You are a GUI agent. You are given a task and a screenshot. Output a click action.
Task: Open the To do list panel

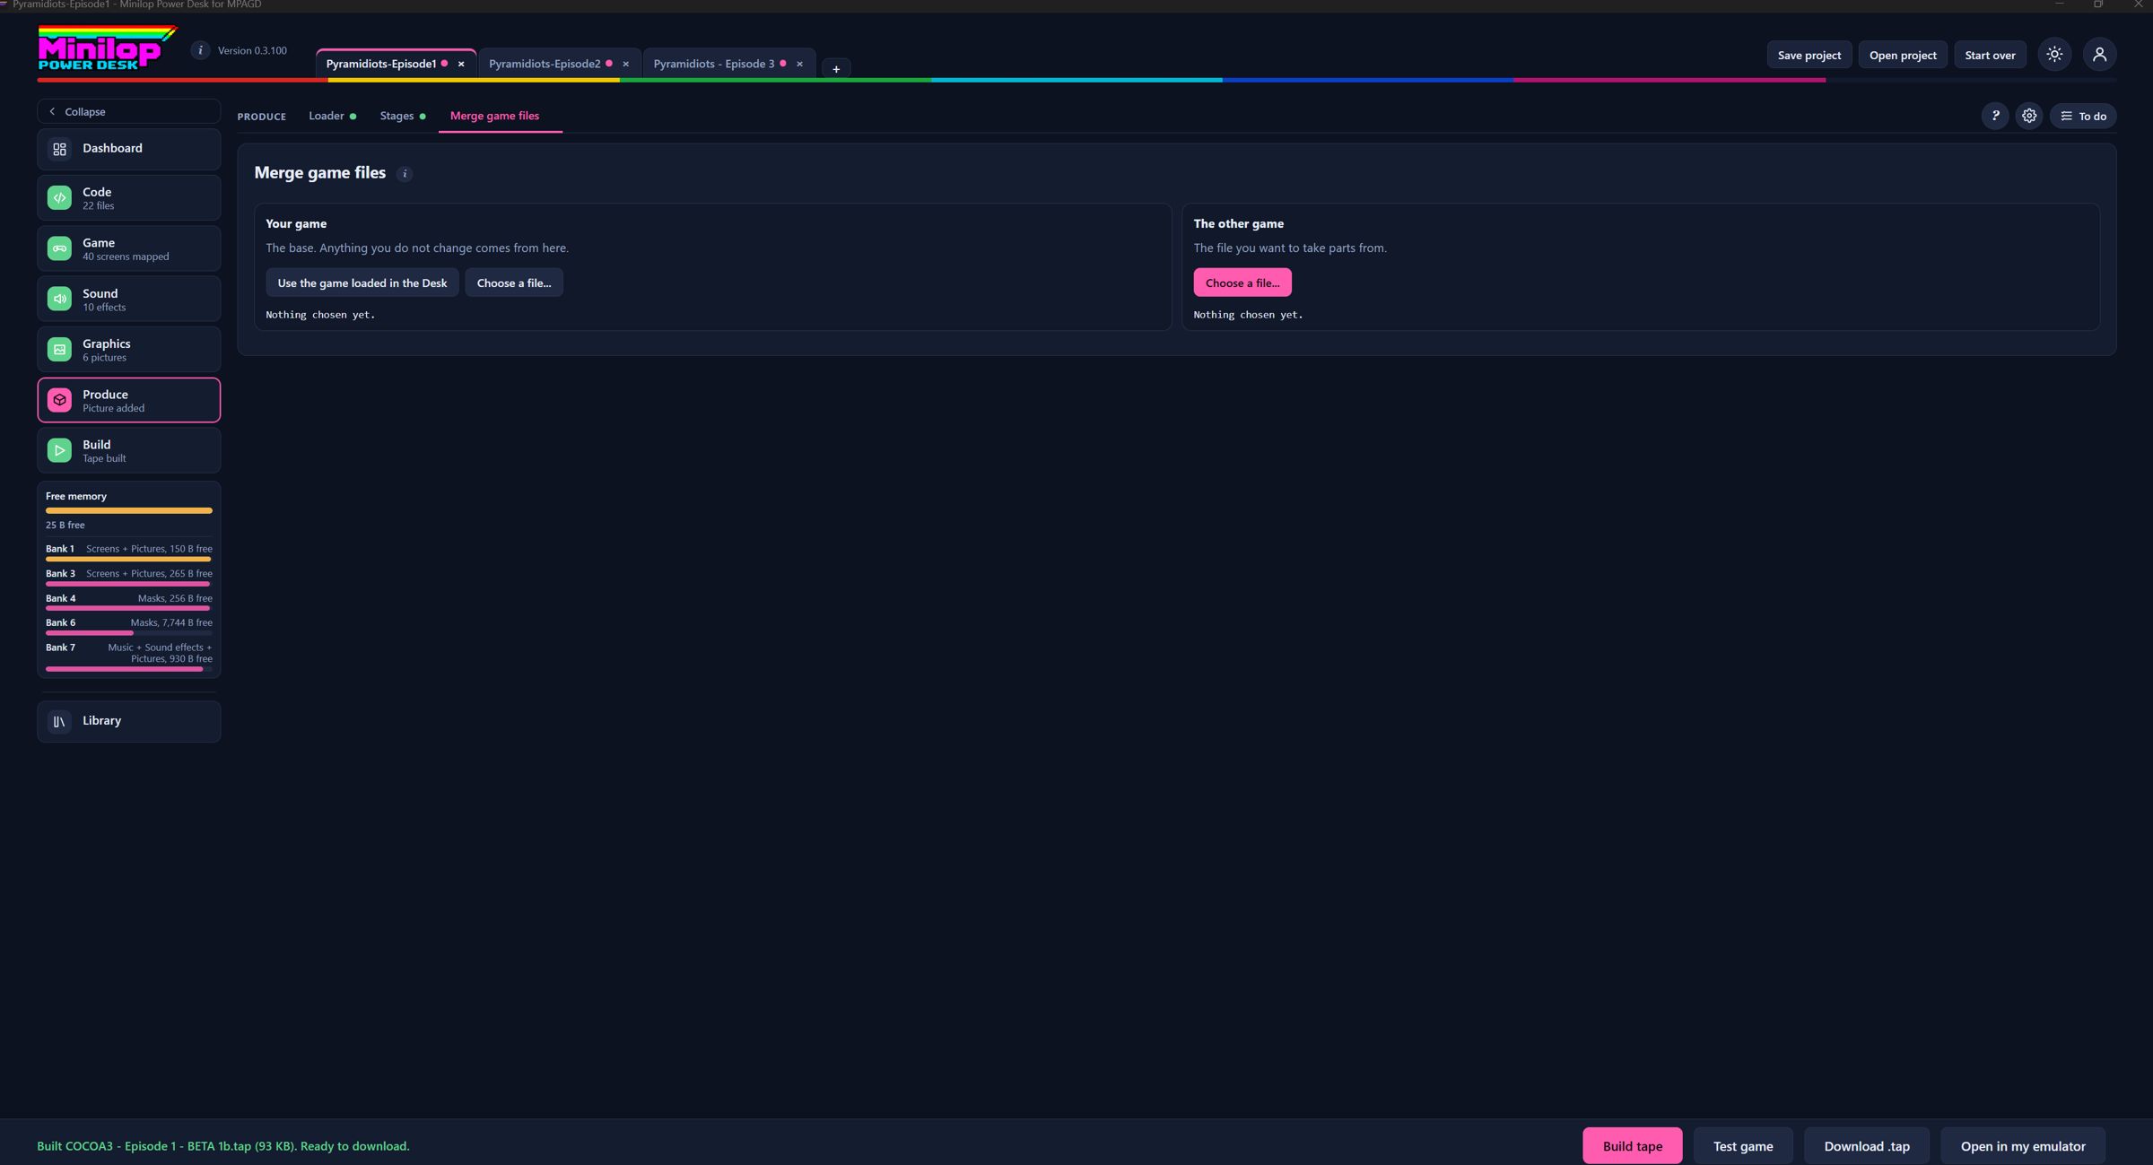2083,116
